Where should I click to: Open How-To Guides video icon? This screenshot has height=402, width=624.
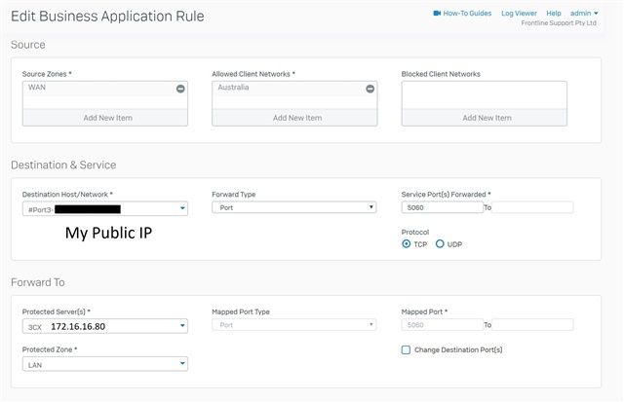437,13
